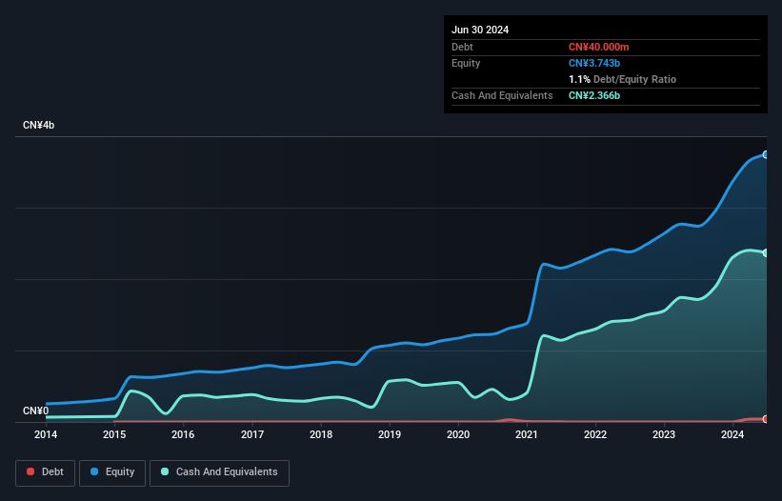
Task: Click the CN¥0 y-axis label
Action: [x=36, y=411]
